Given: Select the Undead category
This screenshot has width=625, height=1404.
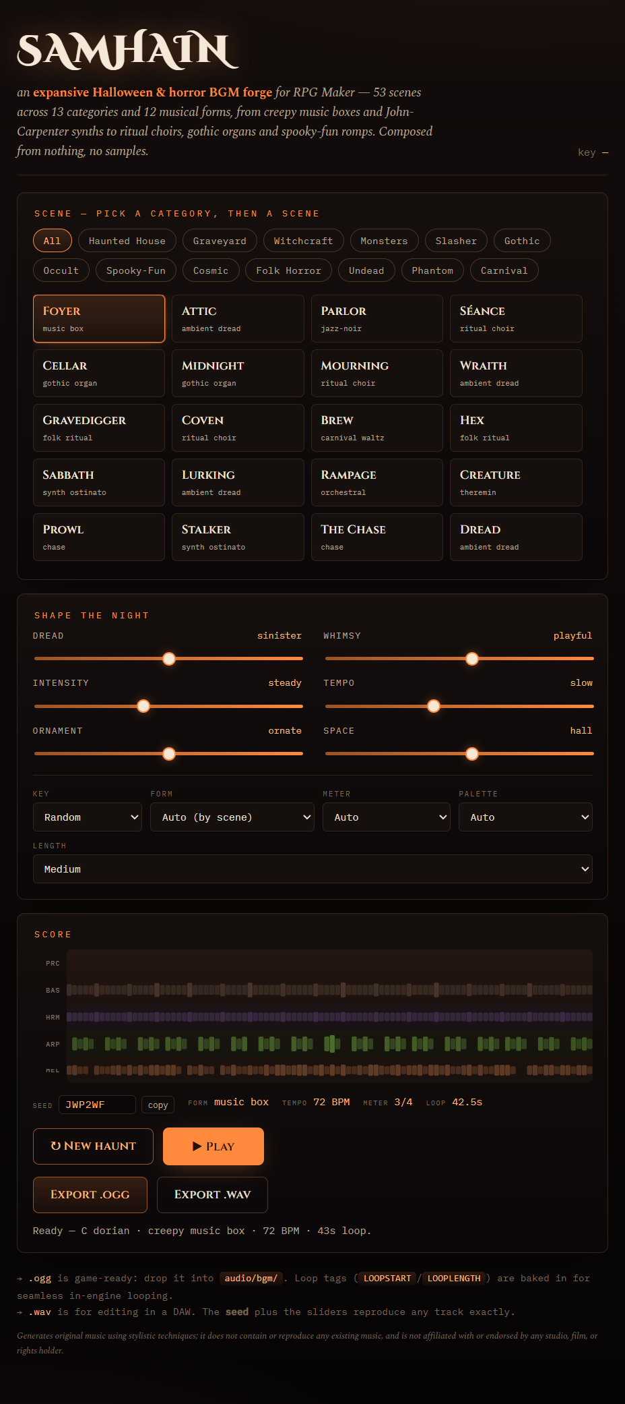Looking at the screenshot, I should click(366, 270).
